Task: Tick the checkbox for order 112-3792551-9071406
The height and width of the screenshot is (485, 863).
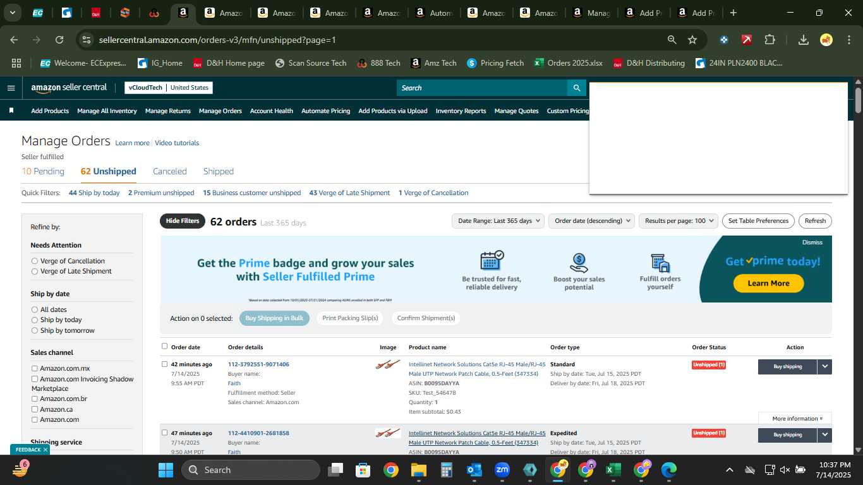Action: (165, 364)
